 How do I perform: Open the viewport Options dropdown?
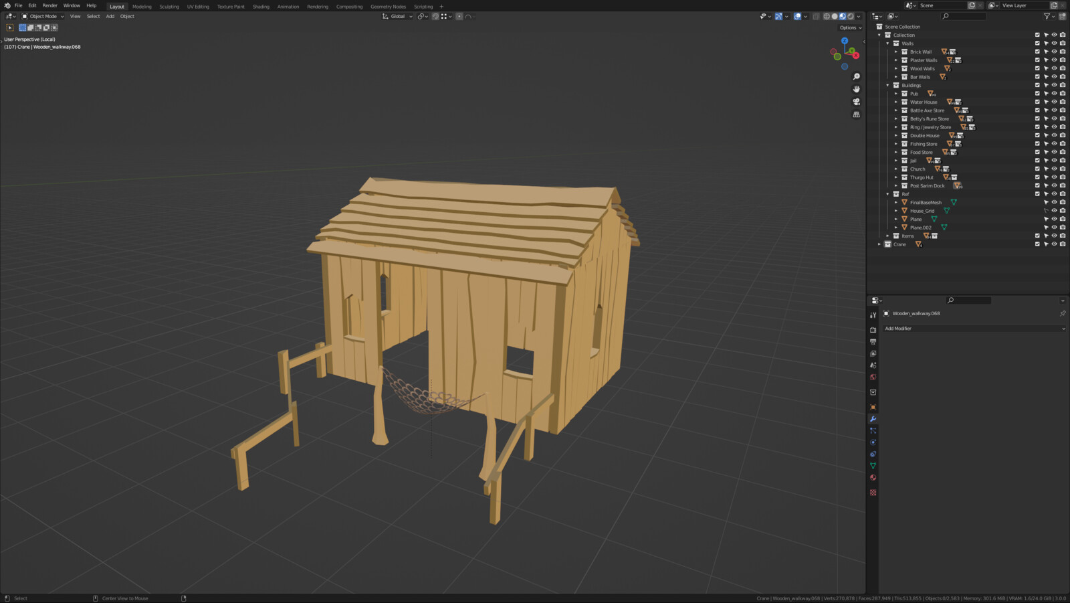[x=851, y=27]
